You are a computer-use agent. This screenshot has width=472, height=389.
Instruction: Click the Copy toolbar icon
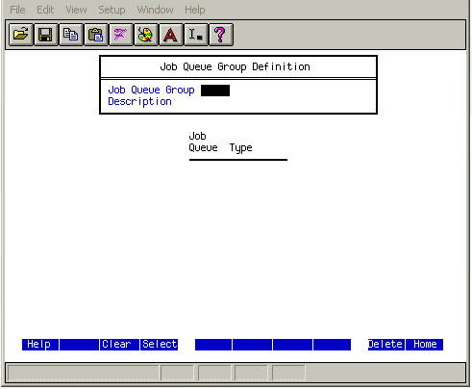pos(71,35)
